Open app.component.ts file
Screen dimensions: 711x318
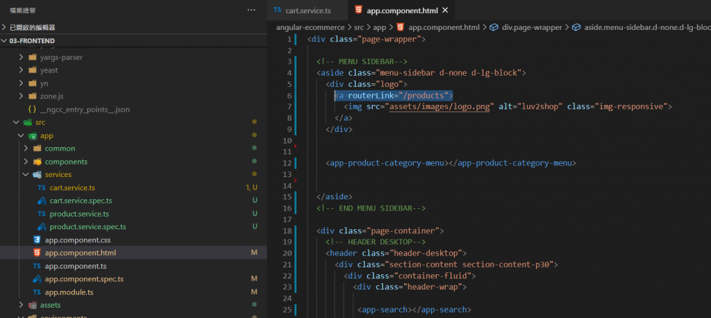point(76,266)
